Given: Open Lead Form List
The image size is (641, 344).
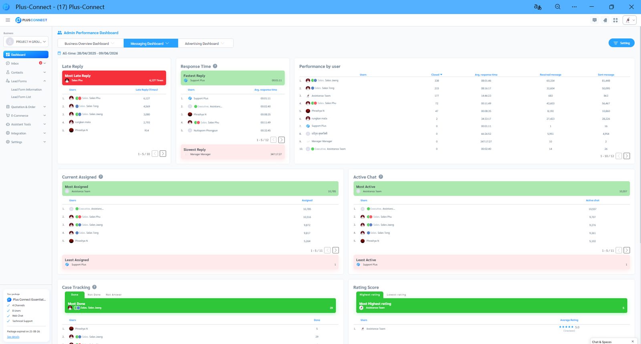Looking at the screenshot, I should (21, 97).
